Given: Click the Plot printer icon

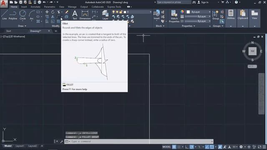Looking at the screenshot, I should [x=39, y=2].
